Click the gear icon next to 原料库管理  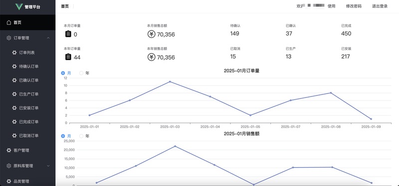(x=9, y=166)
